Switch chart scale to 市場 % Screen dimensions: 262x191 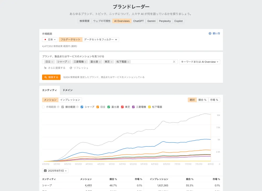tap(214, 100)
